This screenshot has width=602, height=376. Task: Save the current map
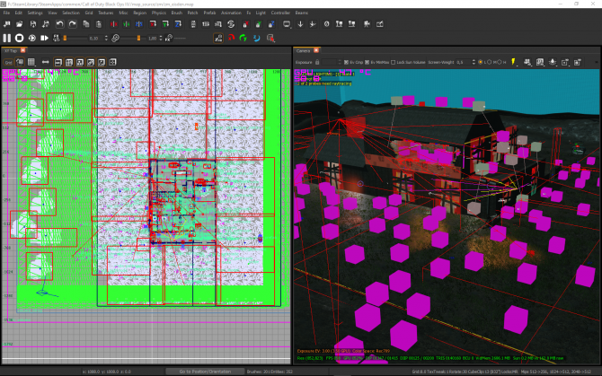[33, 24]
